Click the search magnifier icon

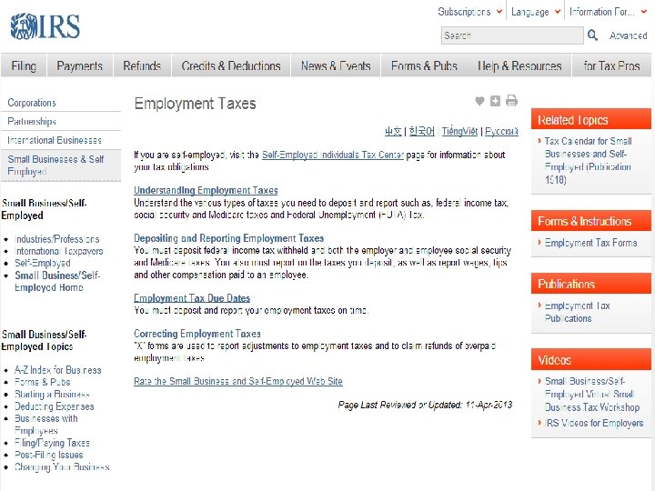(x=592, y=35)
